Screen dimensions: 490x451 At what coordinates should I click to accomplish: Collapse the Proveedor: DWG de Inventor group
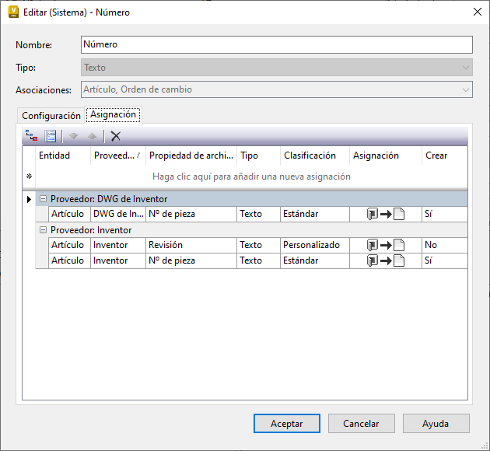click(x=43, y=198)
